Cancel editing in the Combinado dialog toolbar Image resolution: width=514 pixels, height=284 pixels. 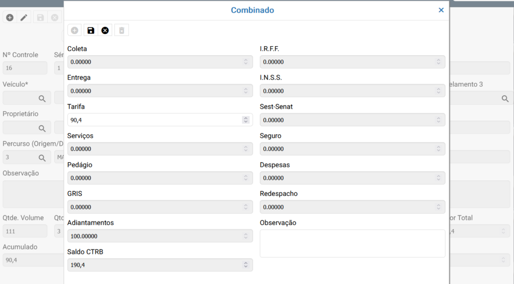(105, 31)
